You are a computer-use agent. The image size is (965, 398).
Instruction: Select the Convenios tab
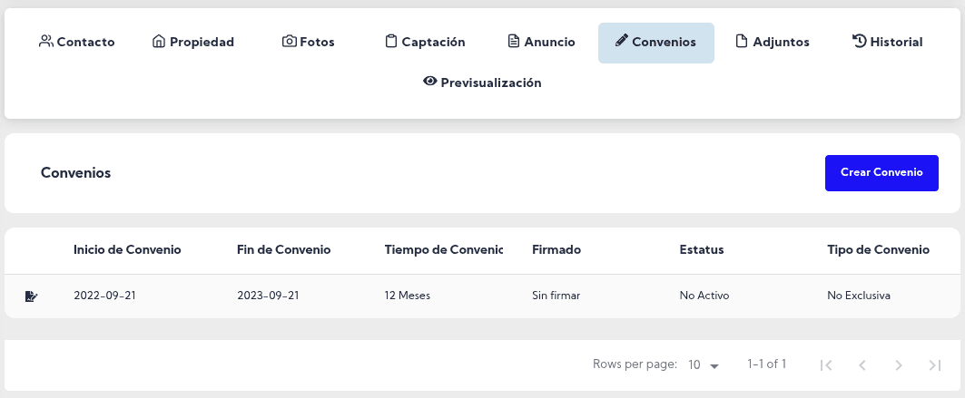pos(655,42)
